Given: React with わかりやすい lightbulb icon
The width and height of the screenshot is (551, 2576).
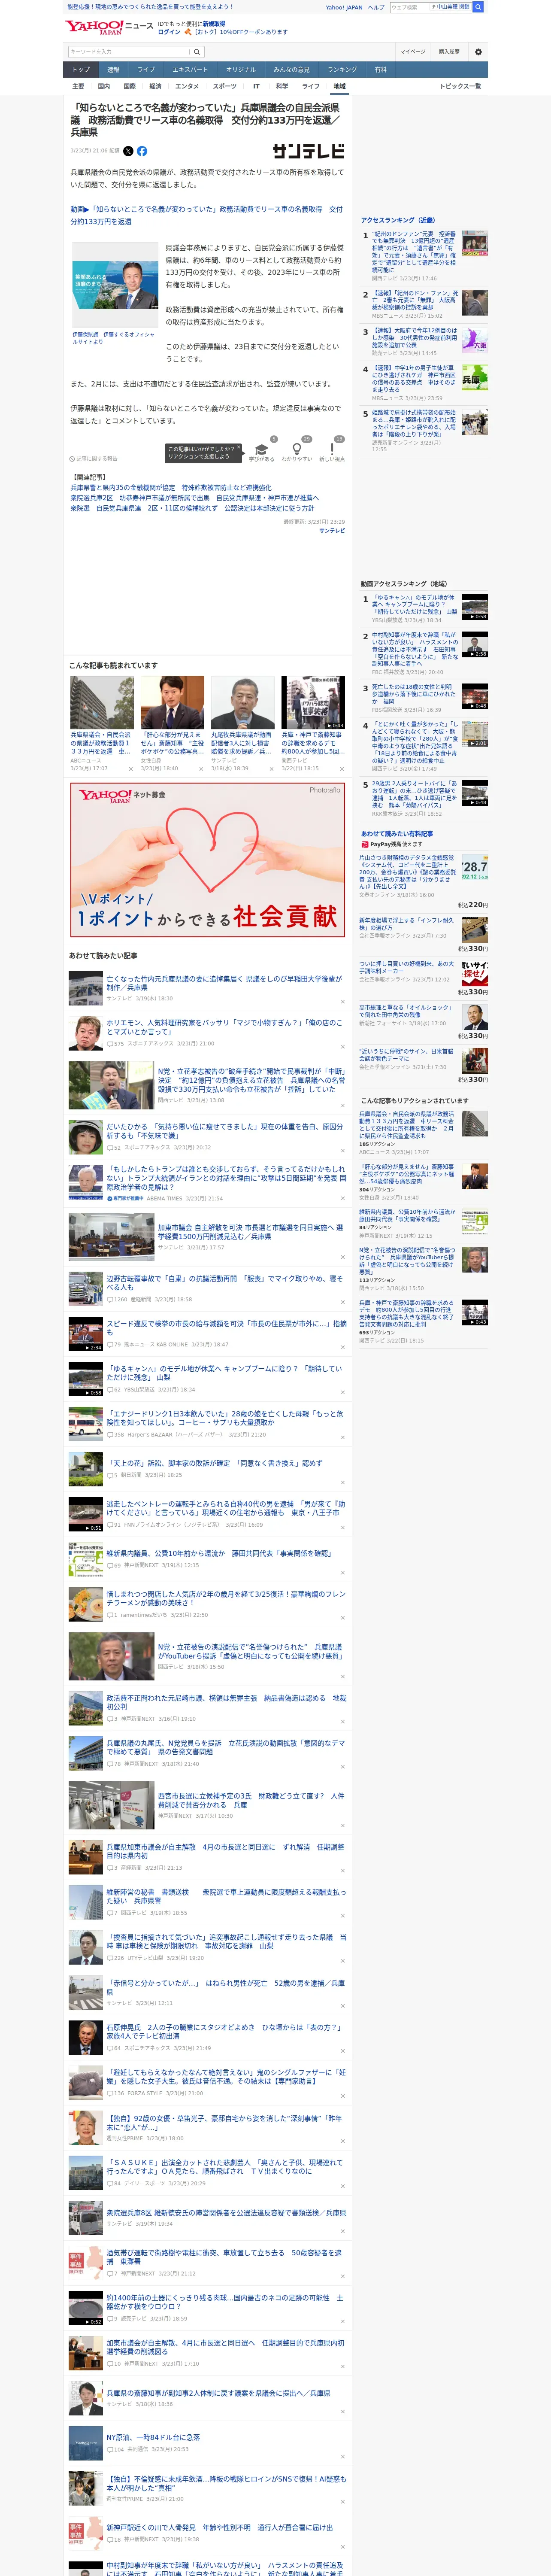Looking at the screenshot, I should [x=297, y=450].
